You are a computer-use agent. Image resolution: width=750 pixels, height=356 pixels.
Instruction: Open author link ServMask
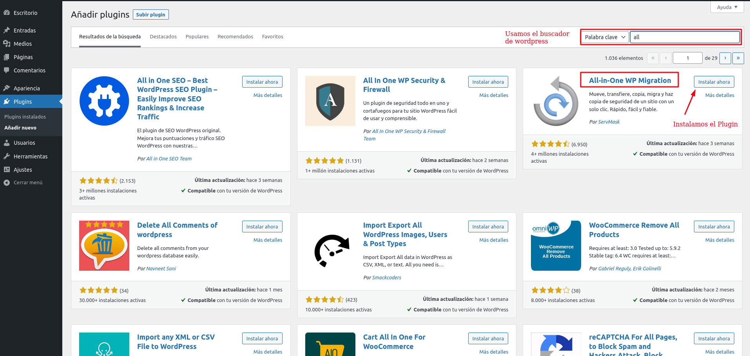(609, 122)
